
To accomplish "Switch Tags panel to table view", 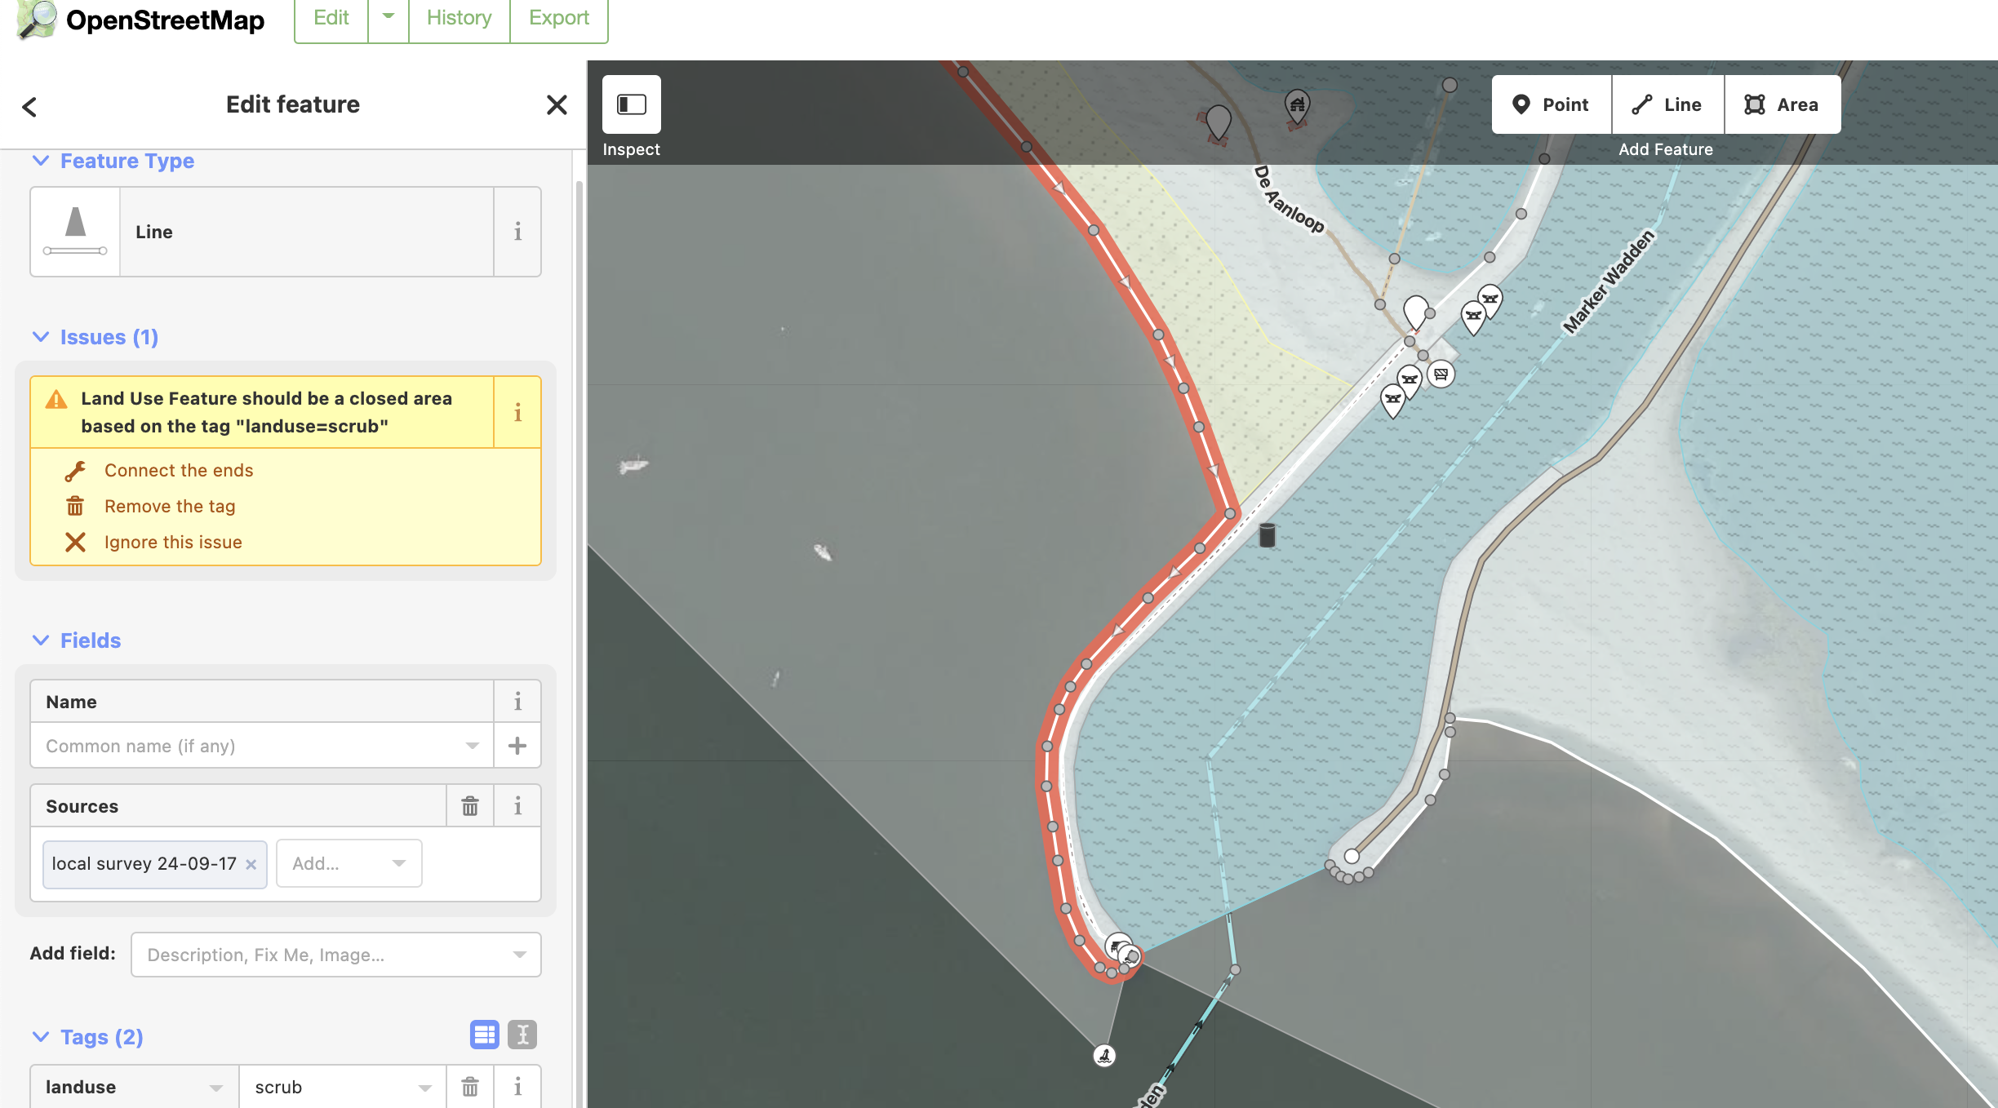I will point(485,1035).
